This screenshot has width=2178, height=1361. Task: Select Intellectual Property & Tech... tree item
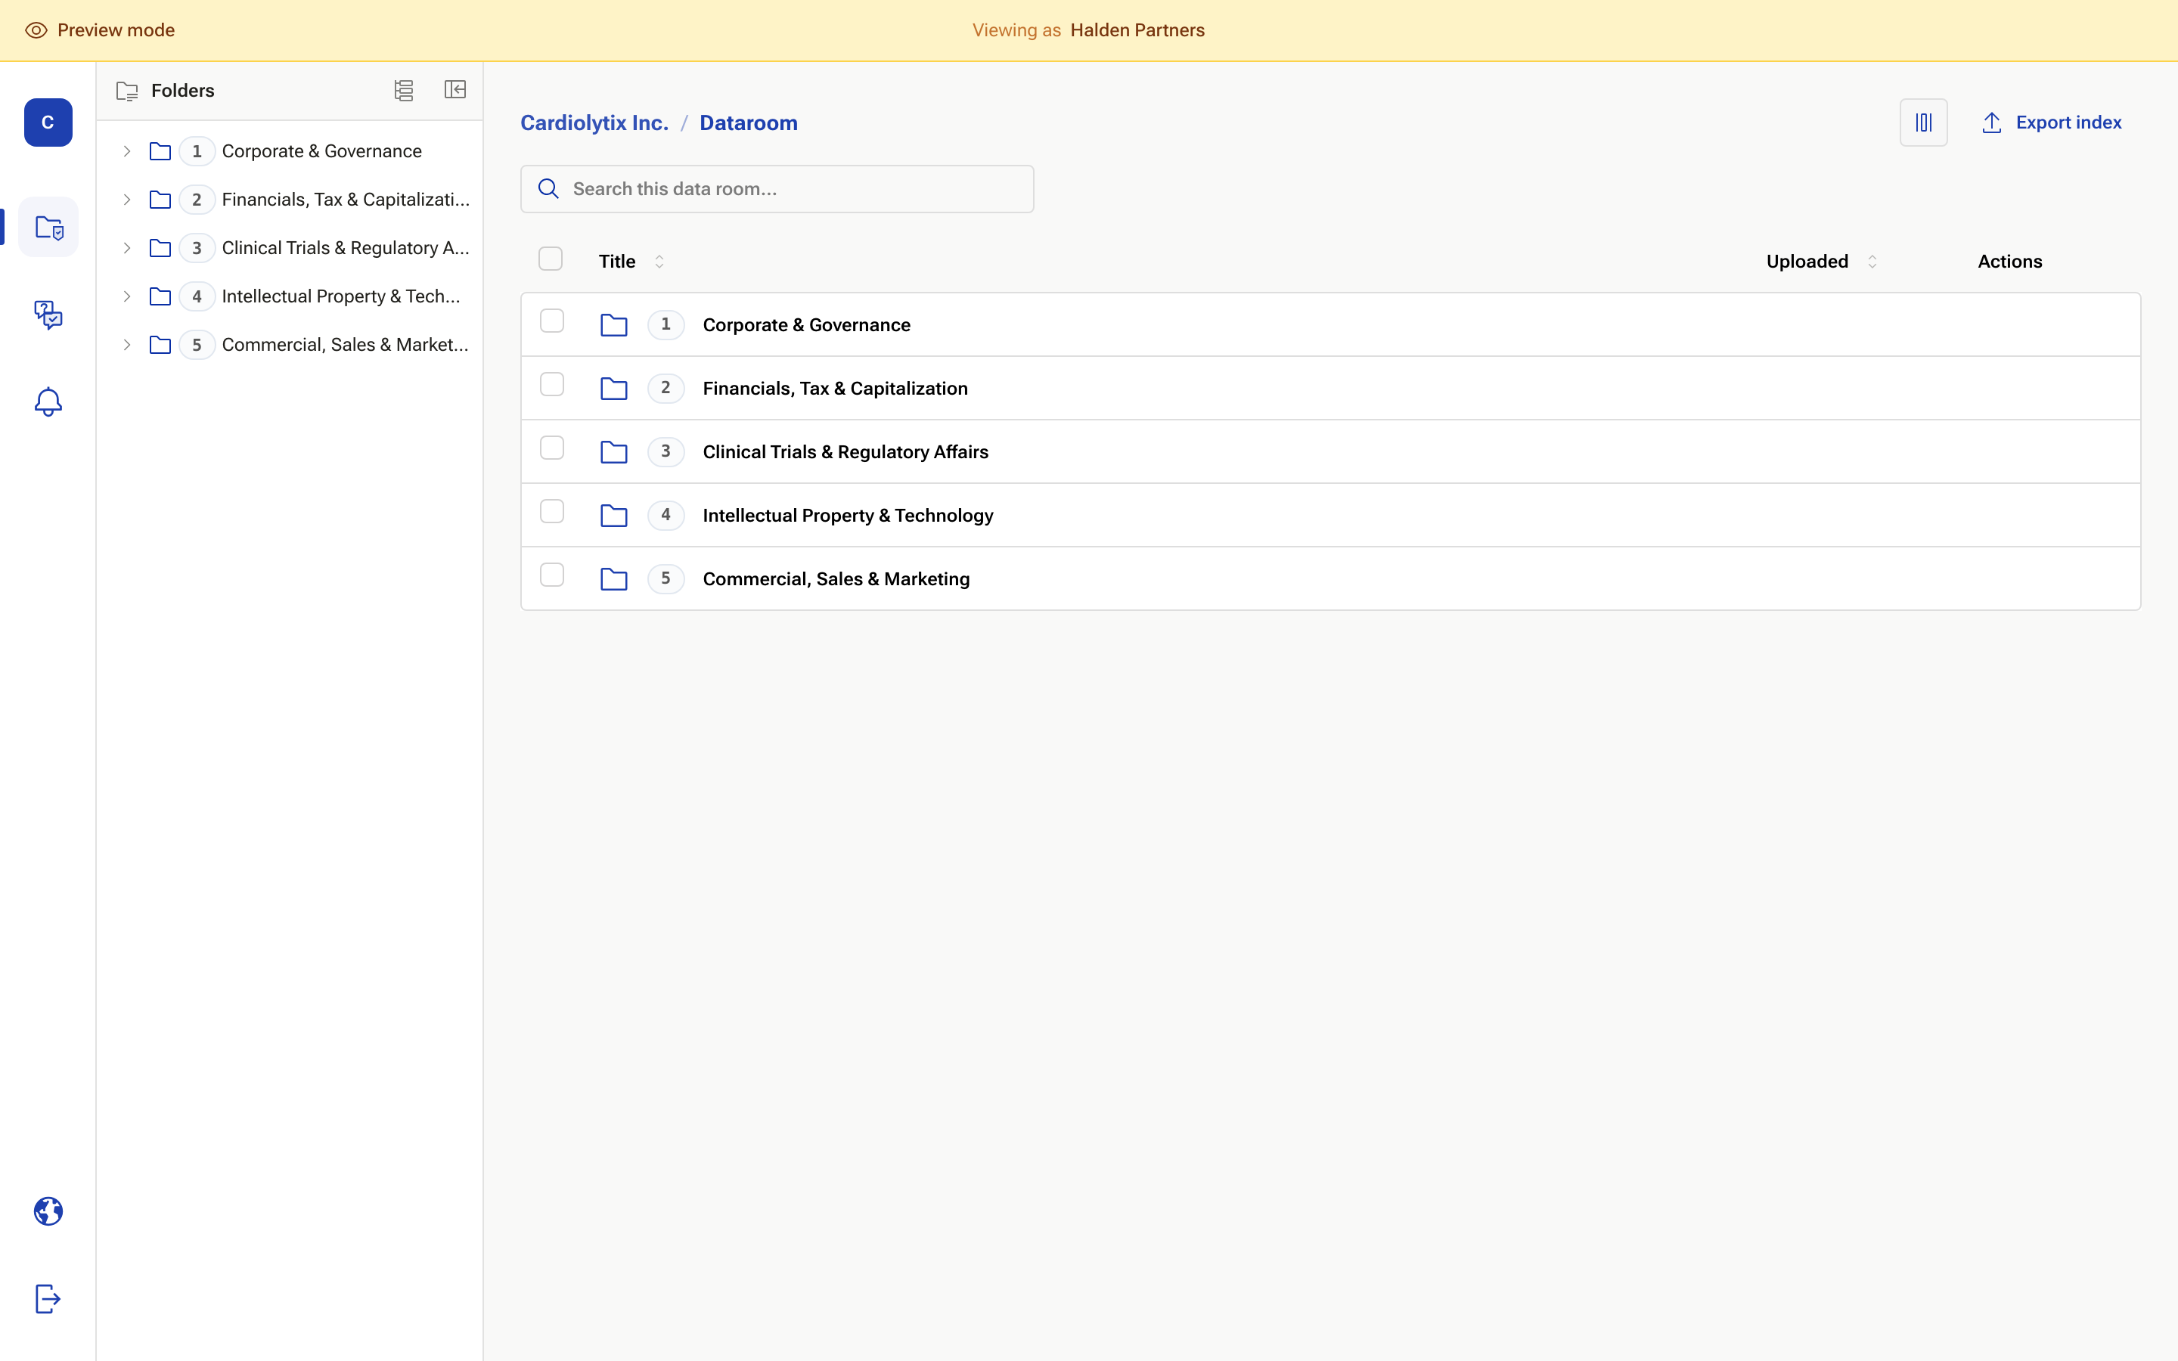coord(341,297)
